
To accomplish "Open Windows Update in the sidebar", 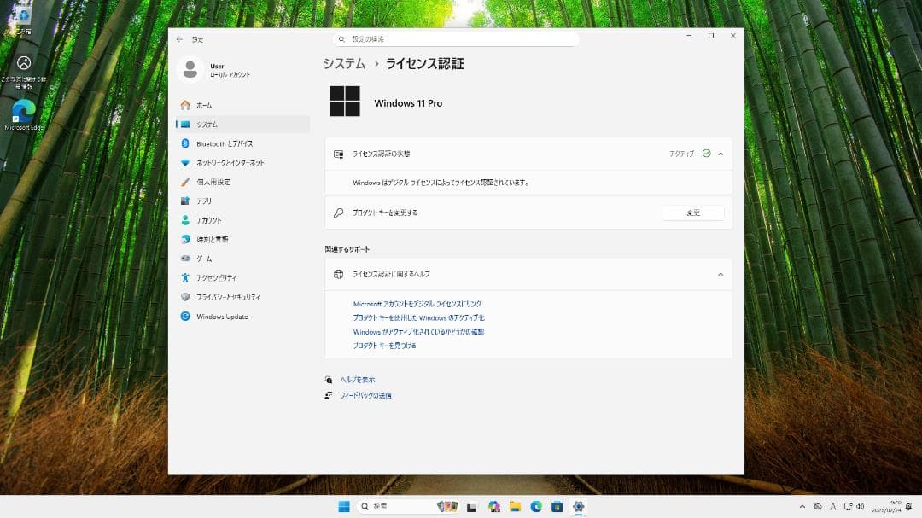I will point(242,317).
